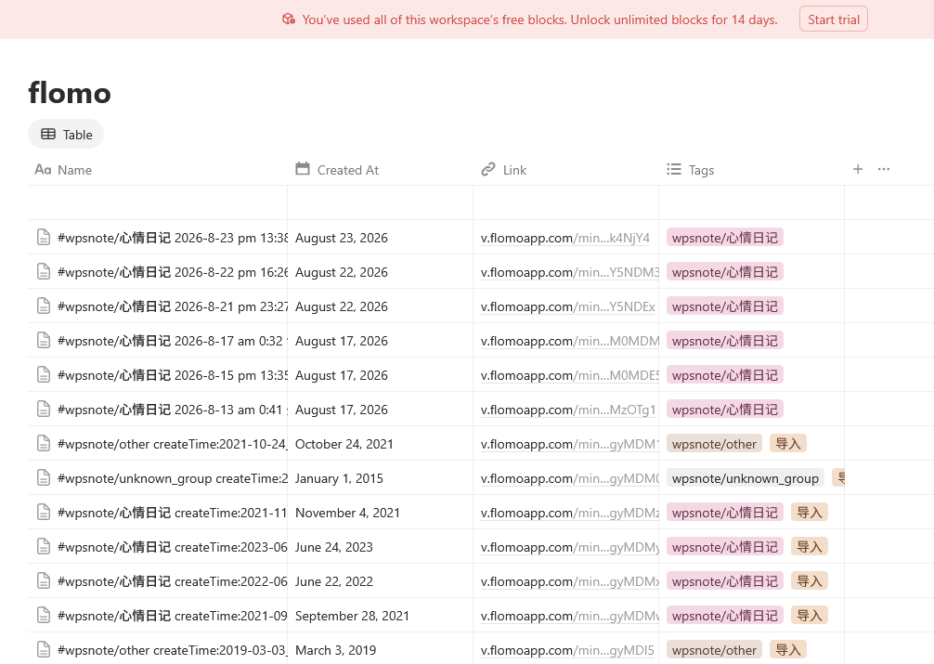Click page icon of the createTime:2019-03-03 row
The image size is (934, 664).
tap(44, 650)
